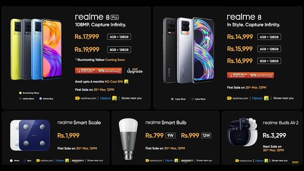Select the ICICI Bank 10% offer banner for realme 8 Pro
The height and width of the screenshot is (171, 304).
[x=98, y=71]
